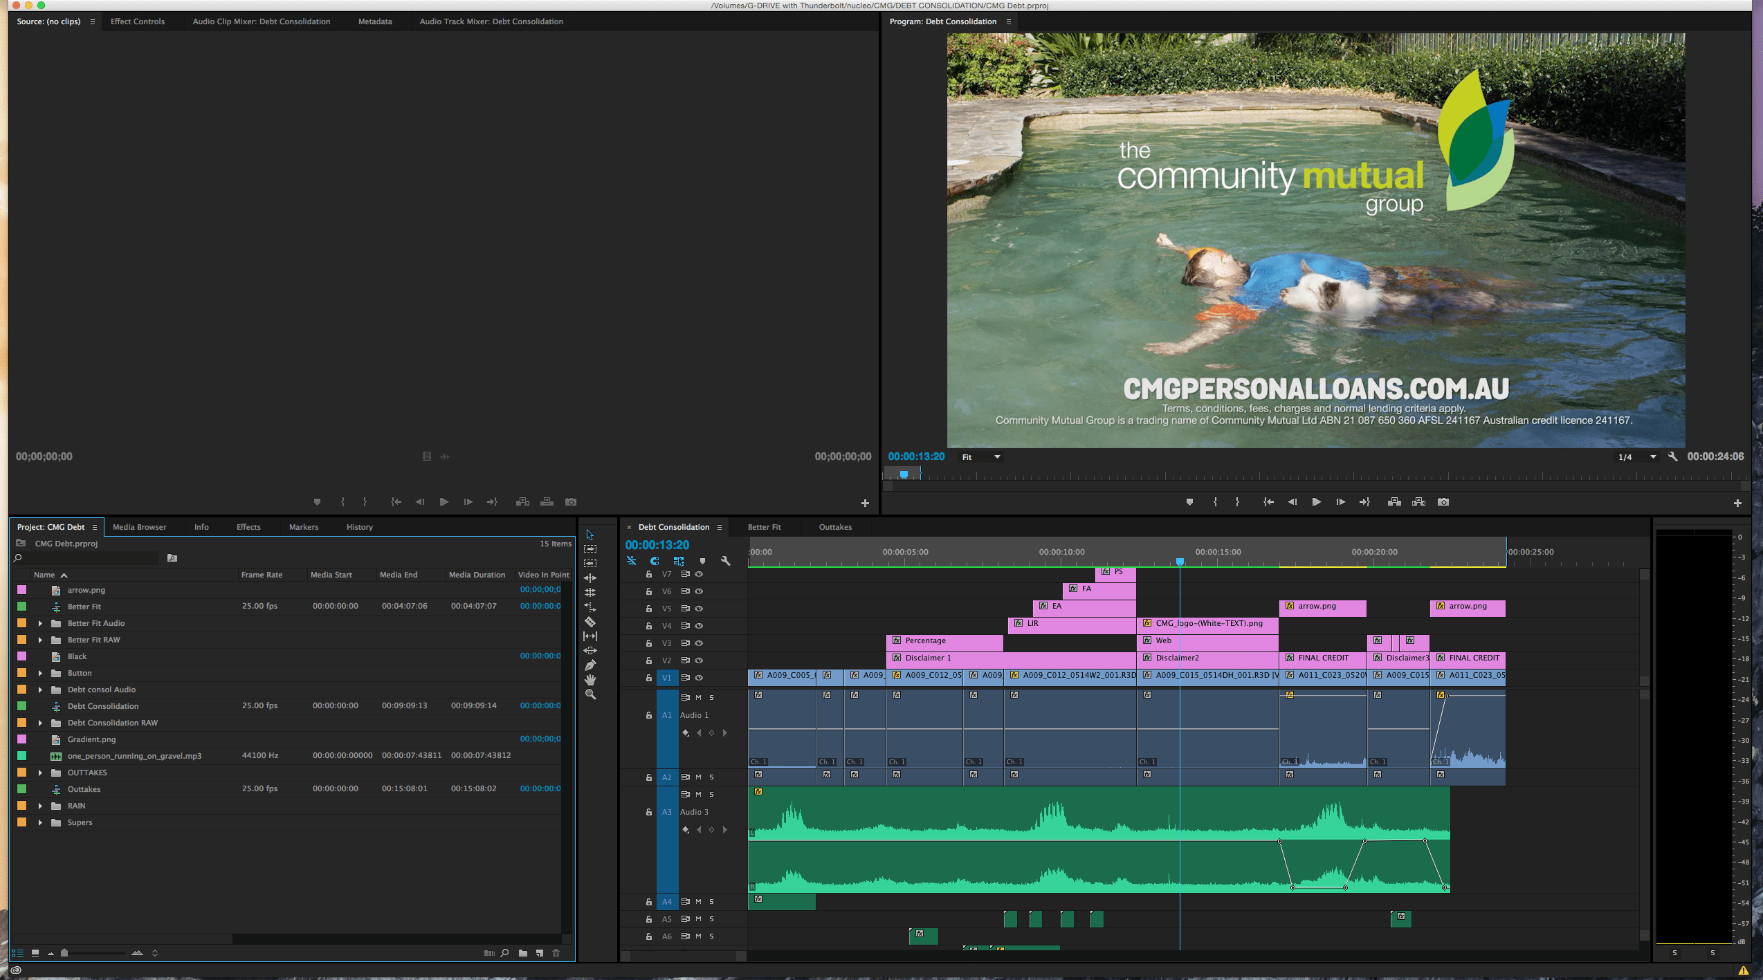
Task: Adjust project panel thumbnail zoom slider
Action: [x=64, y=953]
